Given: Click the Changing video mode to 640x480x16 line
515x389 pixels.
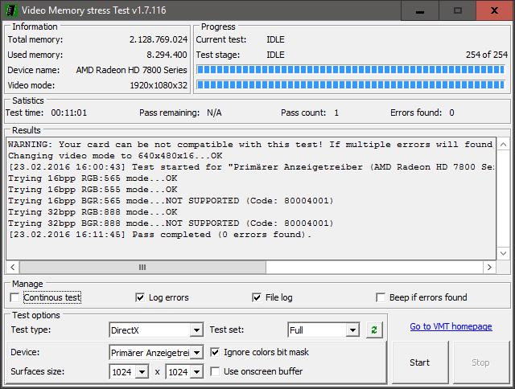Looking at the screenshot, I should click(115, 156).
